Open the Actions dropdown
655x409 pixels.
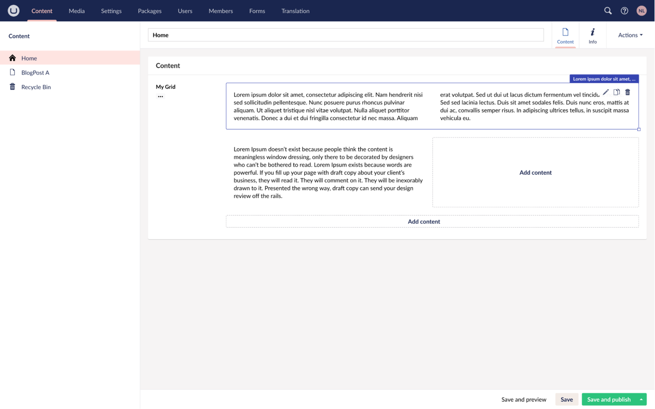(630, 35)
